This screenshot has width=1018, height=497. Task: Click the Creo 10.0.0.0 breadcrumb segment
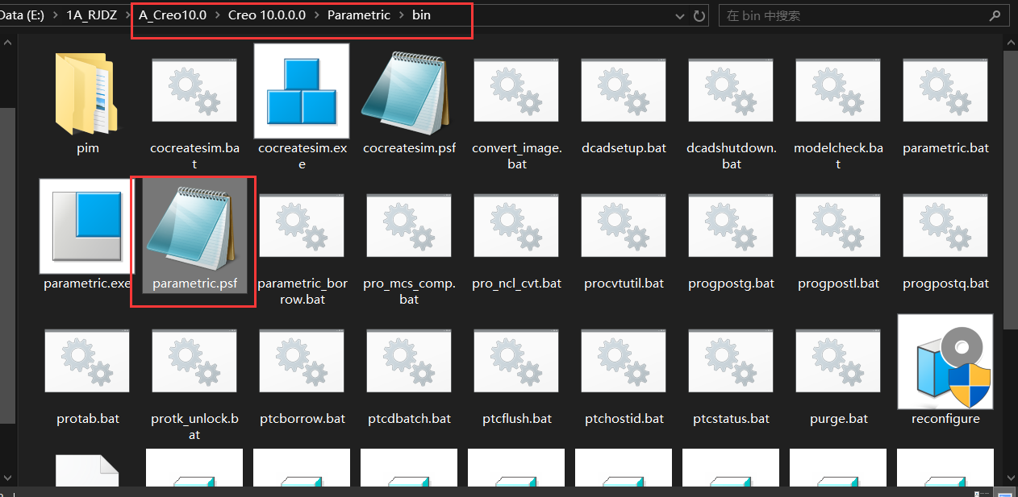(267, 15)
